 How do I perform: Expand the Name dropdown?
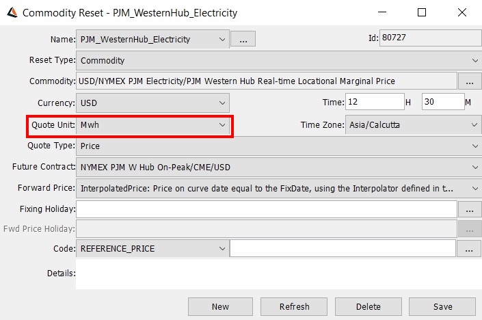152,39
